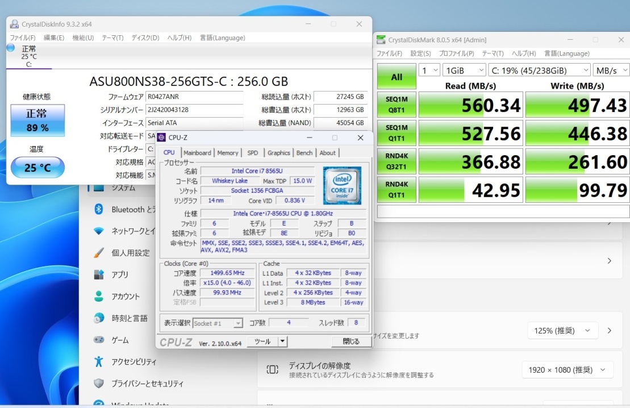Viewport: 630px width, 408px height.
Task: Open Bluetooth settings via its sidebar icon
Action: pyautogui.click(x=98, y=210)
